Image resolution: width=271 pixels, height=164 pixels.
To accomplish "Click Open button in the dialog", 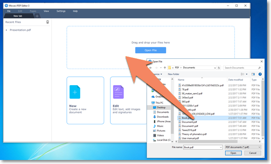I will [233, 153].
